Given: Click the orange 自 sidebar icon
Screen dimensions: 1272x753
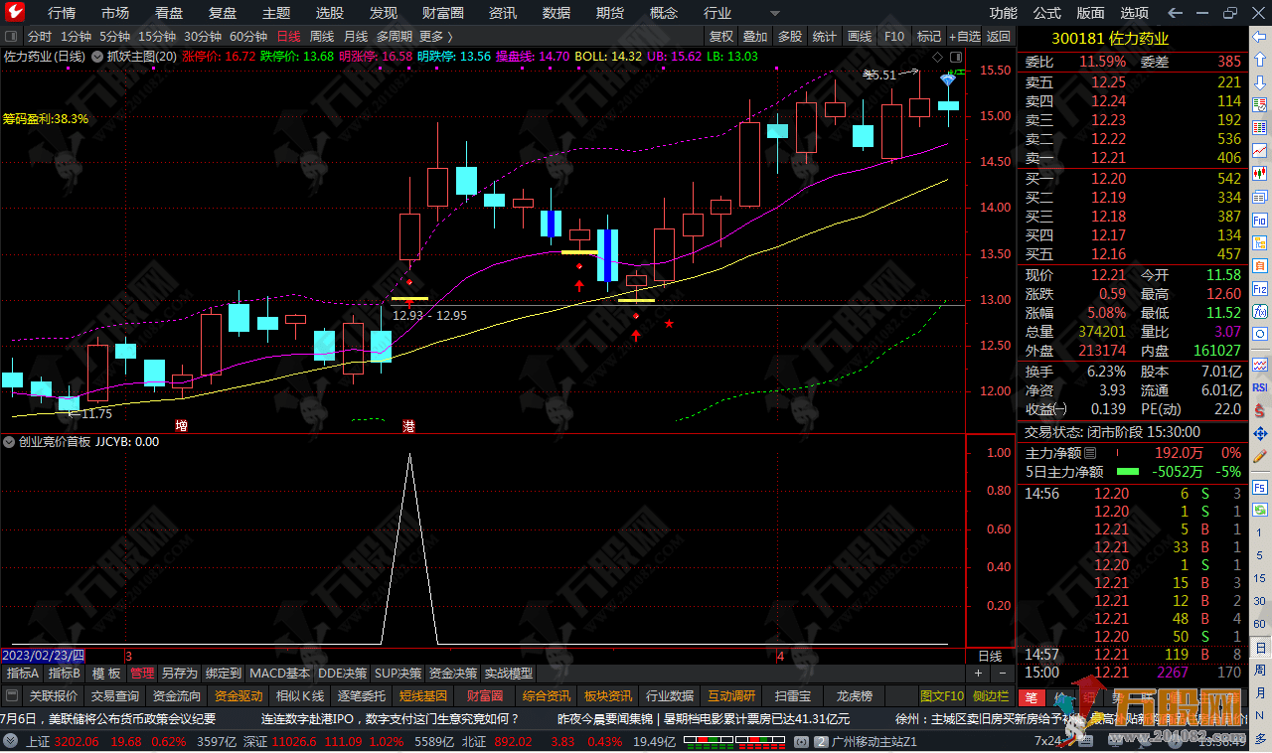Looking at the screenshot, I should tap(1259, 265).
